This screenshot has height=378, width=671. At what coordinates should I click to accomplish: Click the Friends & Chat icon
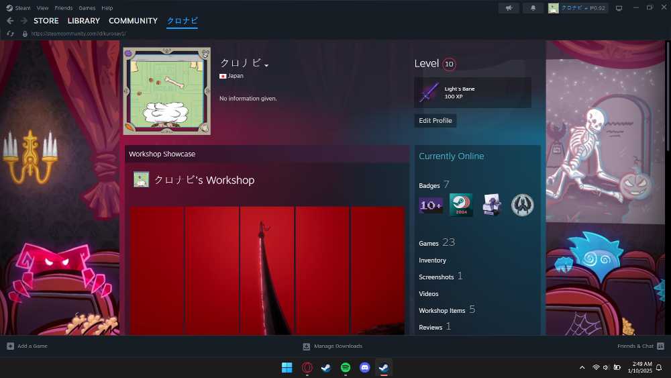pos(660,346)
